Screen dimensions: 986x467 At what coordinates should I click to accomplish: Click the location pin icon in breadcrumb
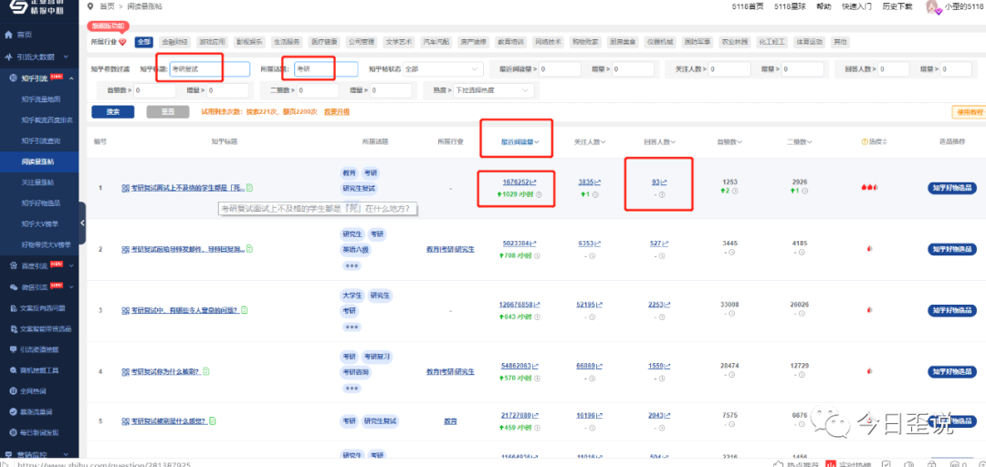click(x=89, y=6)
